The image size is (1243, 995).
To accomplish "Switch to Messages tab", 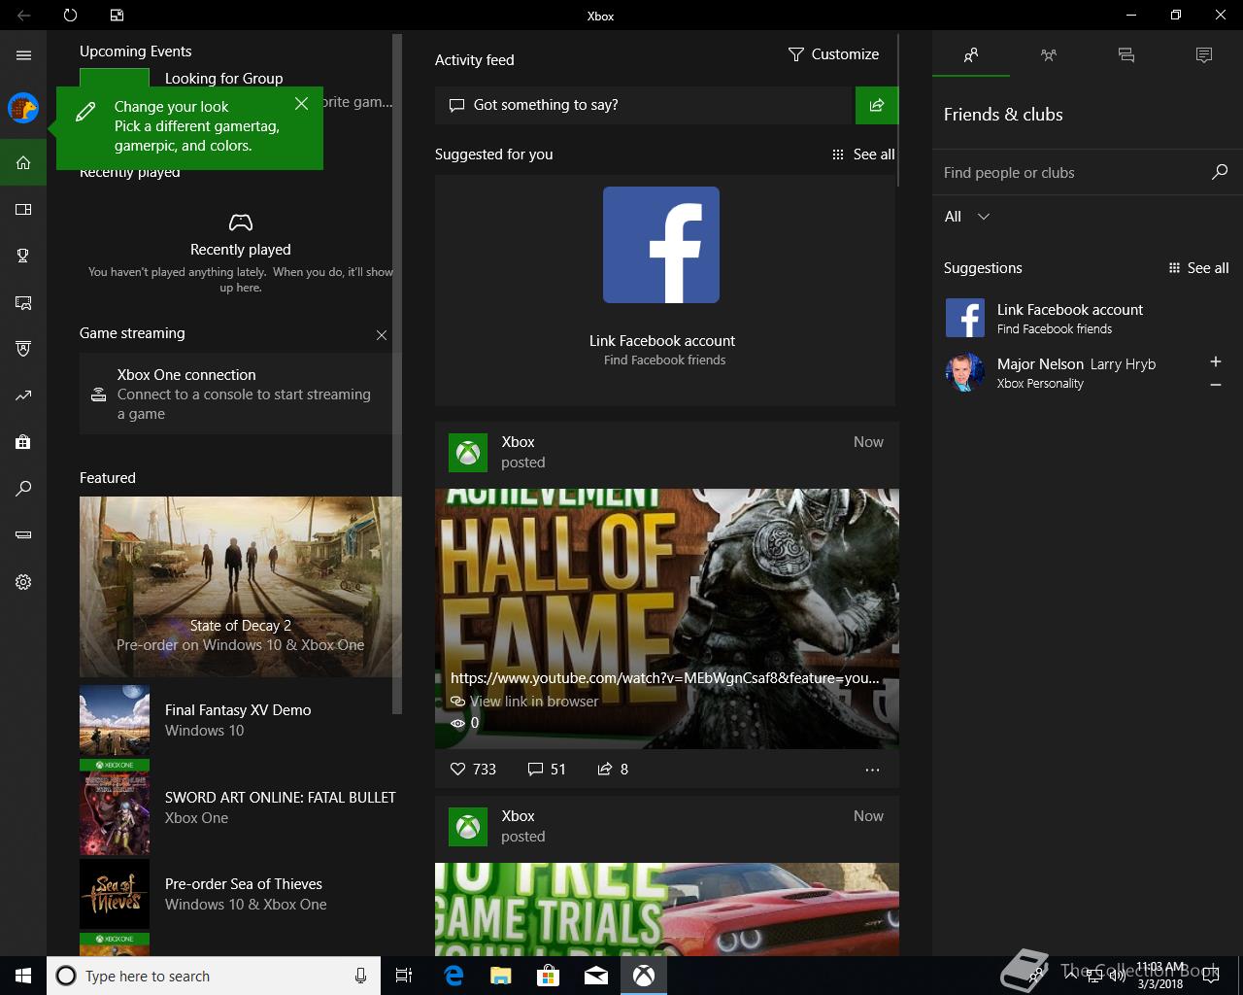I will 1126,55.
